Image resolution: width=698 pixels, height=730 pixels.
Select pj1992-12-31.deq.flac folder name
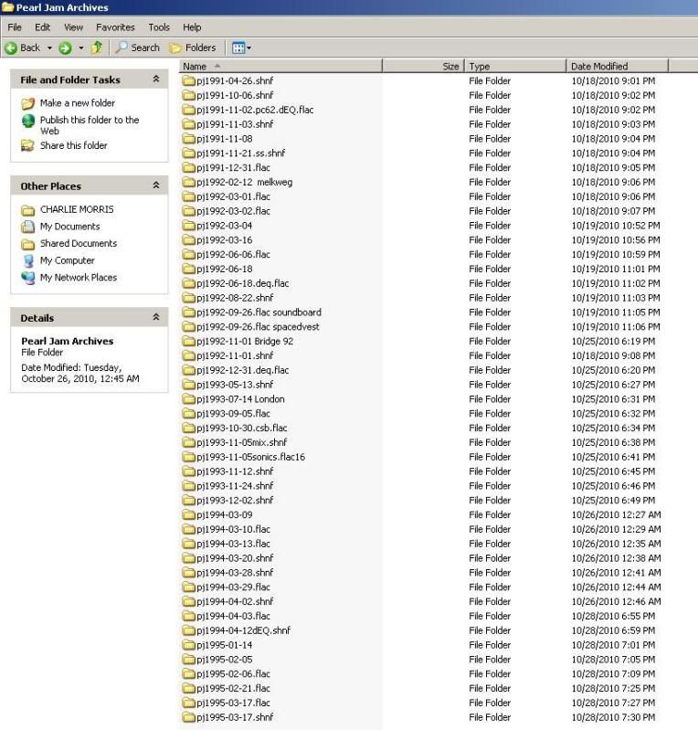point(243,370)
